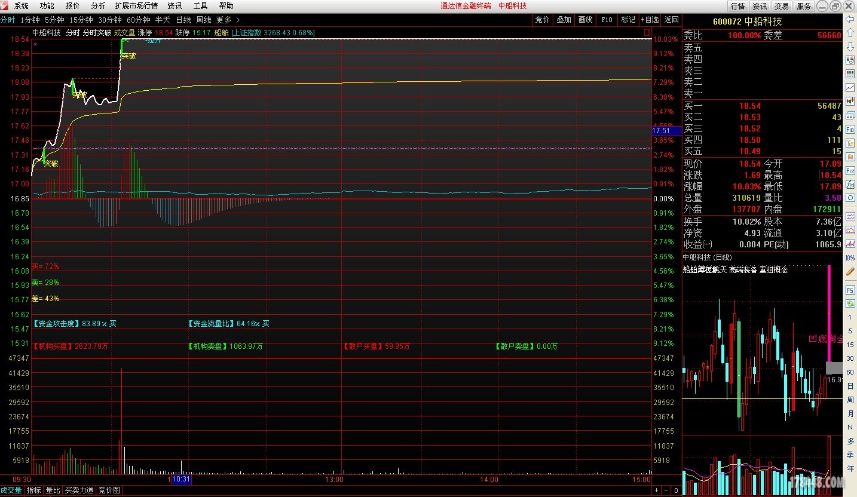Screen dimensions: 857x497
Task: Click the green refresh icon in sidebar
Action: tap(850, 303)
